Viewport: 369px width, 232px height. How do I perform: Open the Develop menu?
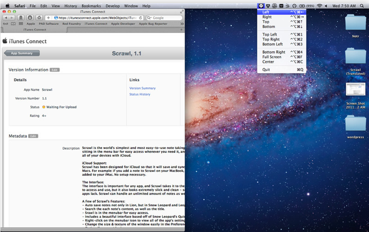click(x=113, y=6)
